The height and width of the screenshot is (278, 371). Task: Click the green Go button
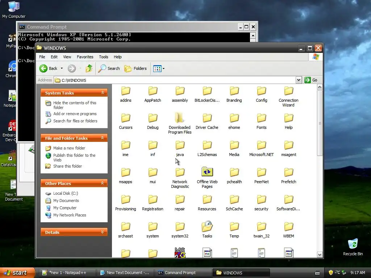310,80
